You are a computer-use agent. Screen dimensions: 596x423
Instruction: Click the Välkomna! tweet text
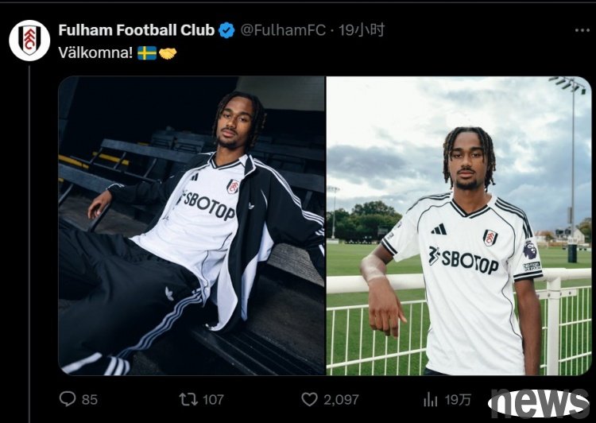95,52
